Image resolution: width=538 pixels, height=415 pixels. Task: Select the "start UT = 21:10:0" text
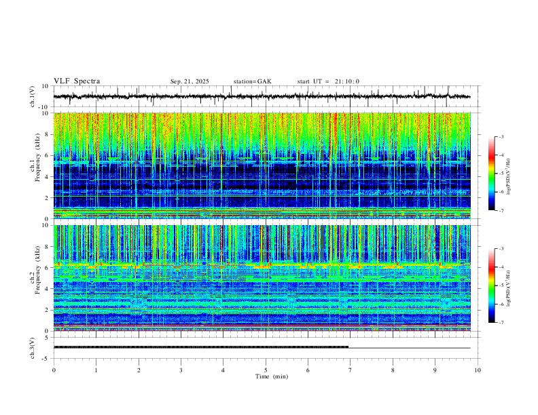[x=328, y=81]
